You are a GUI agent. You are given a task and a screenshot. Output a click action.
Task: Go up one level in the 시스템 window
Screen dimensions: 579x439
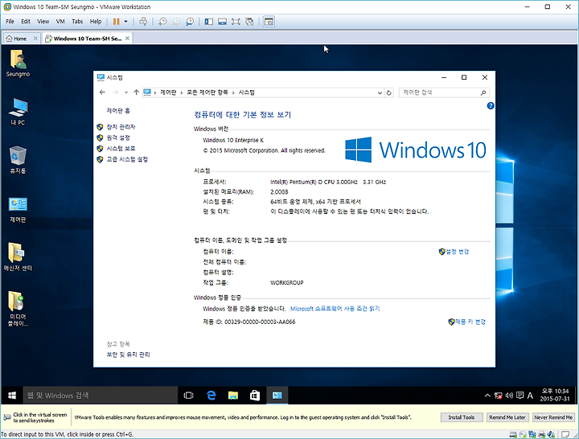tap(136, 92)
